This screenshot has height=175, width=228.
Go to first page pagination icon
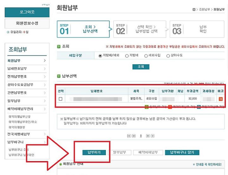click(129, 136)
